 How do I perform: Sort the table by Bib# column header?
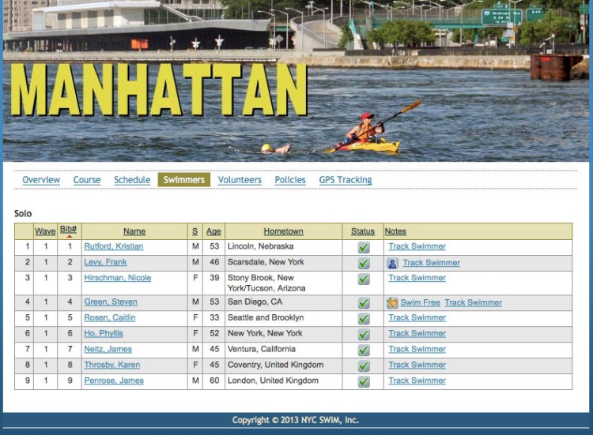coord(69,230)
